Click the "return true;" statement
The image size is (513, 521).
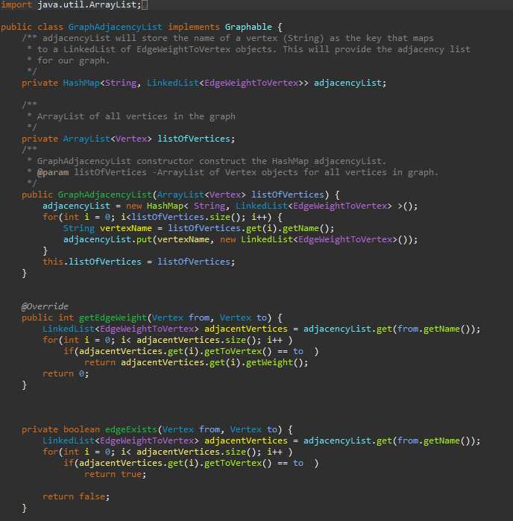pyautogui.click(x=116, y=474)
